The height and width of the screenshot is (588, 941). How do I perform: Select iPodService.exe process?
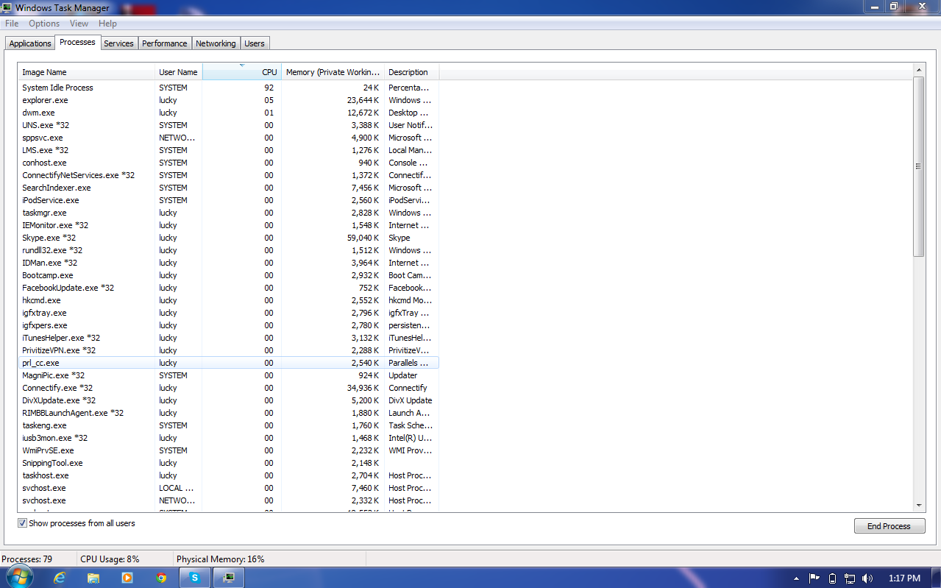click(228, 200)
